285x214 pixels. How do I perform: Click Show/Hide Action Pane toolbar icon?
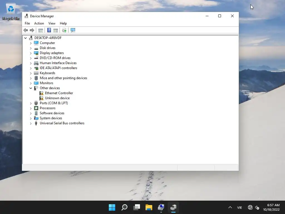tap(56, 30)
